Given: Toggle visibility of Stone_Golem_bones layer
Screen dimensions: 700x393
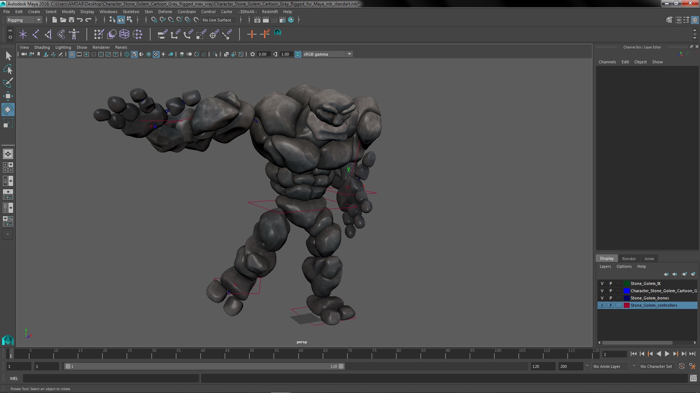Looking at the screenshot, I should (x=602, y=298).
